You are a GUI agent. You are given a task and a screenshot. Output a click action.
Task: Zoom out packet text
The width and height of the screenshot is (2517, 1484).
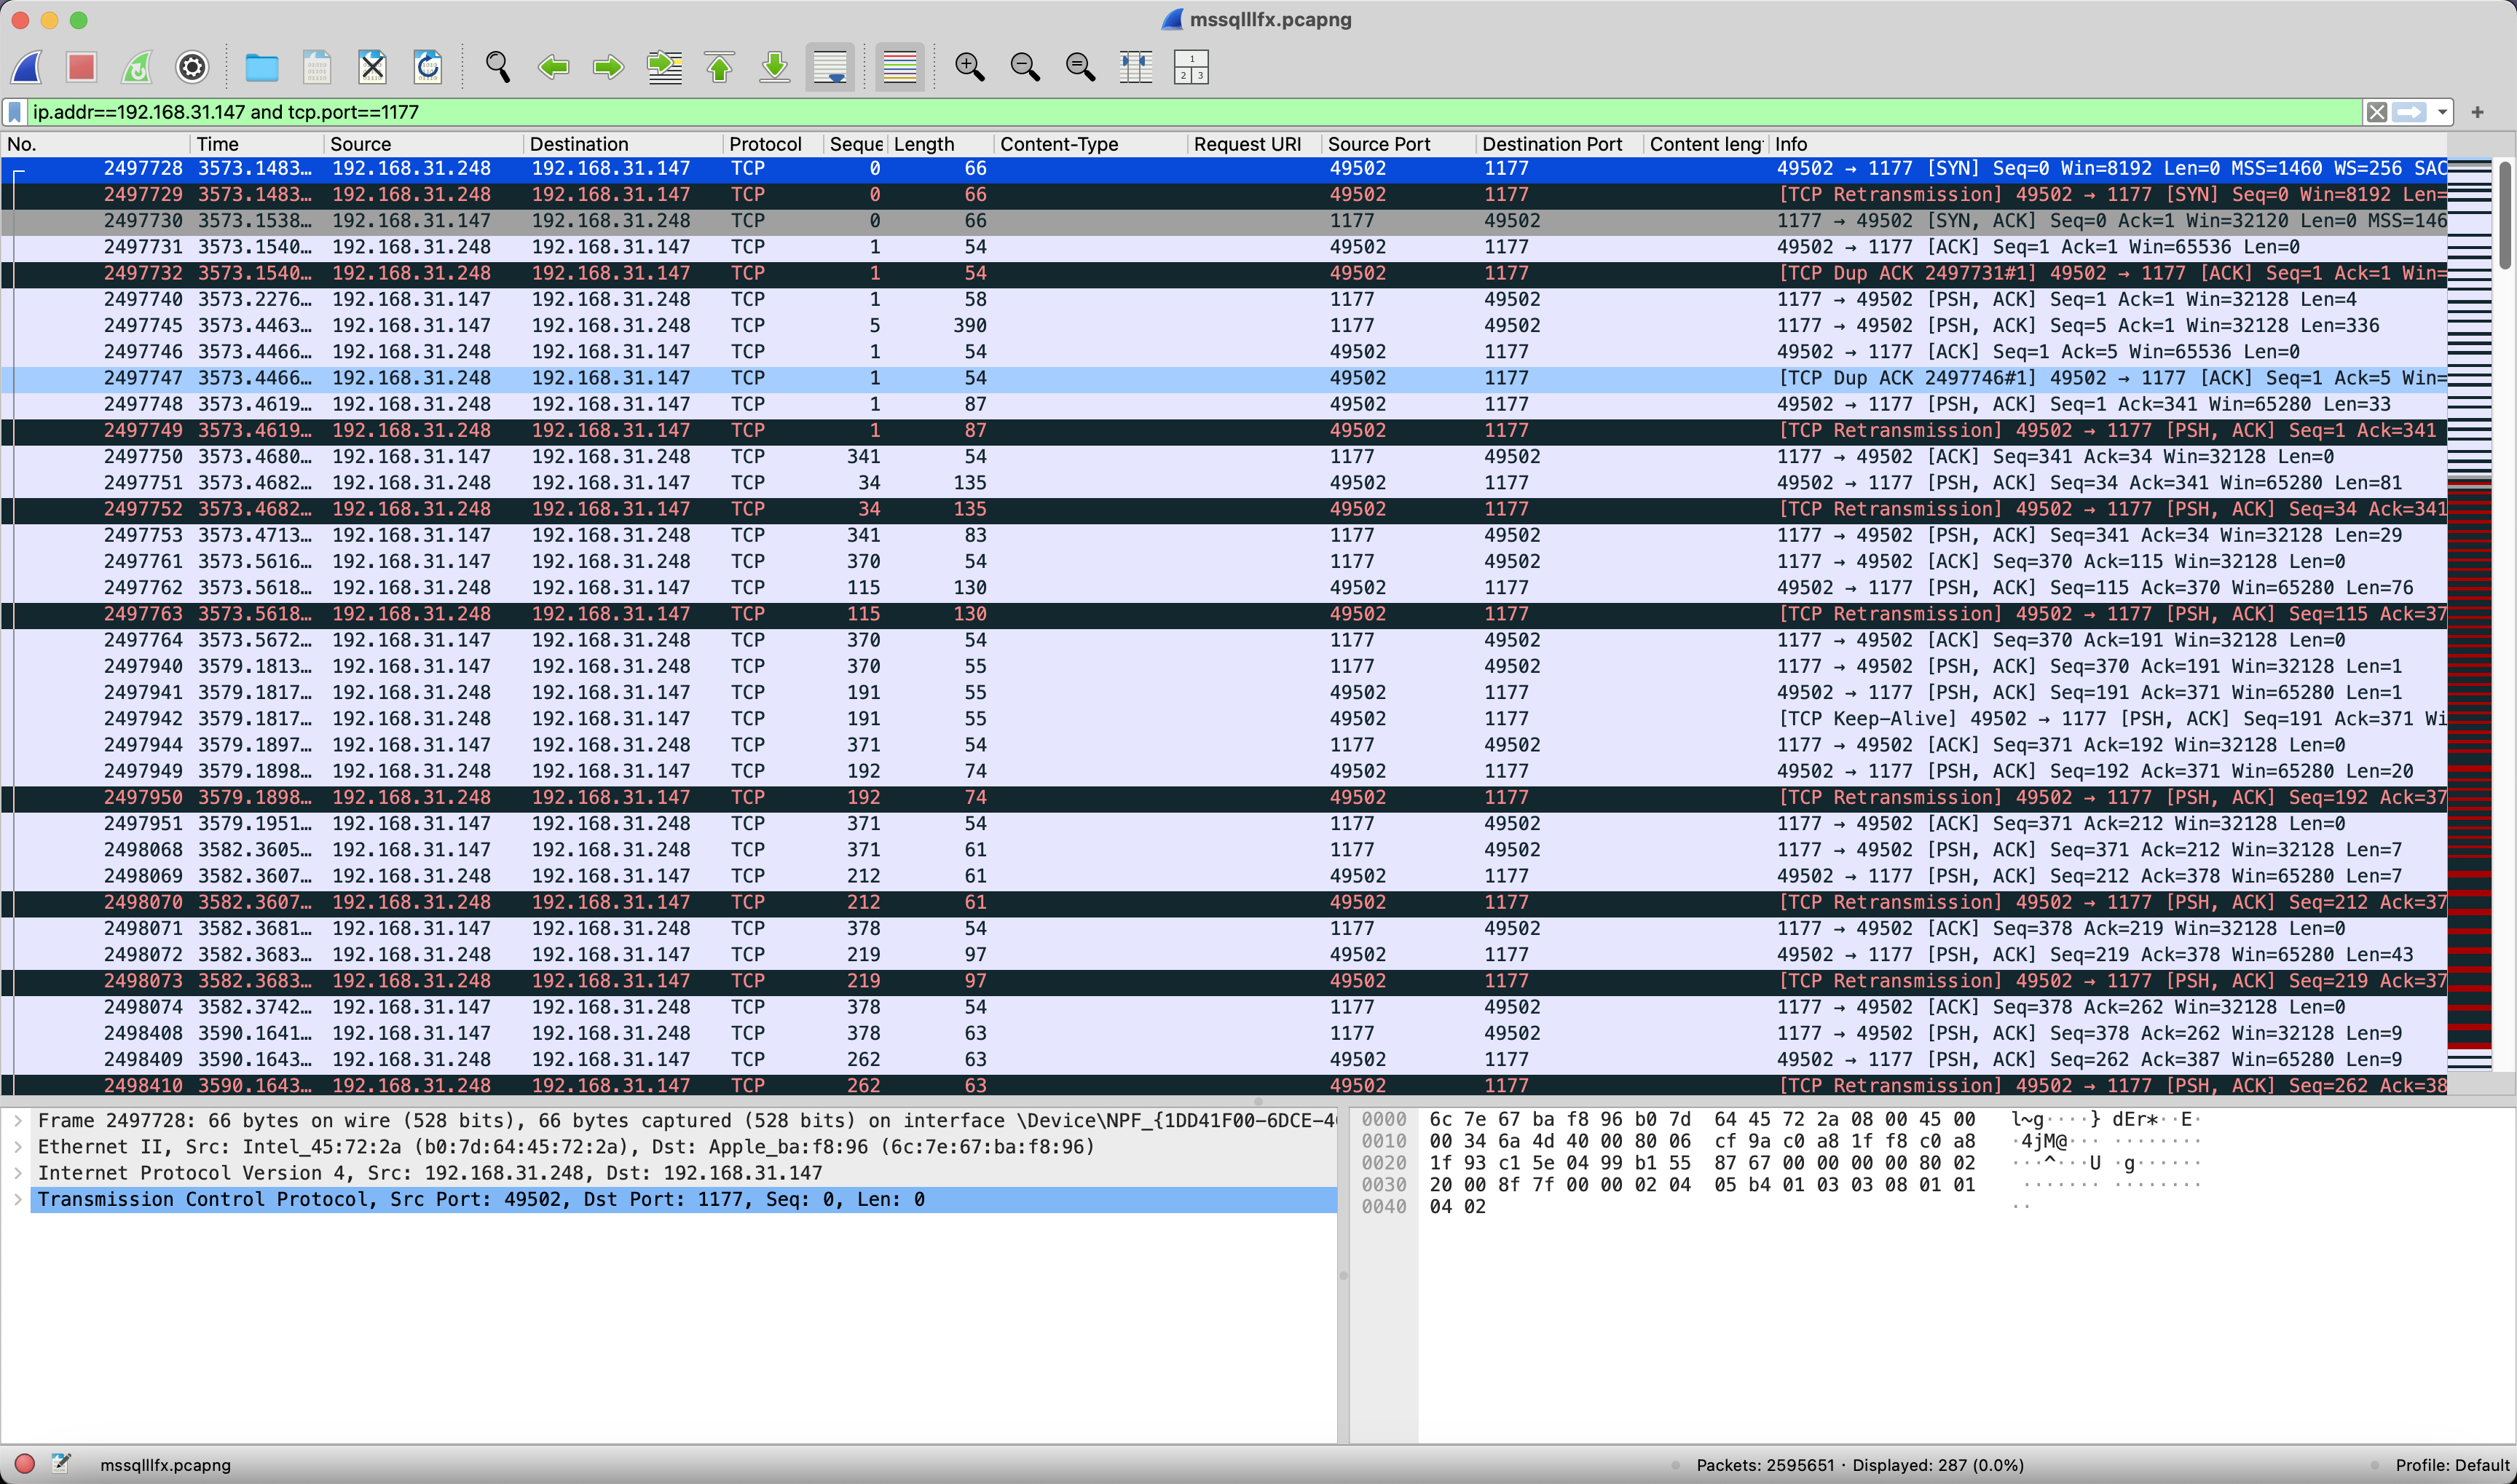[1025, 67]
